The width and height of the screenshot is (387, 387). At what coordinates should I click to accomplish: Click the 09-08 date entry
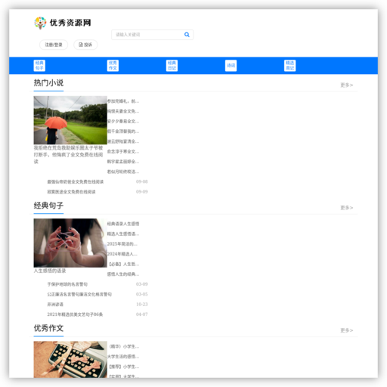click(x=142, y=181)
